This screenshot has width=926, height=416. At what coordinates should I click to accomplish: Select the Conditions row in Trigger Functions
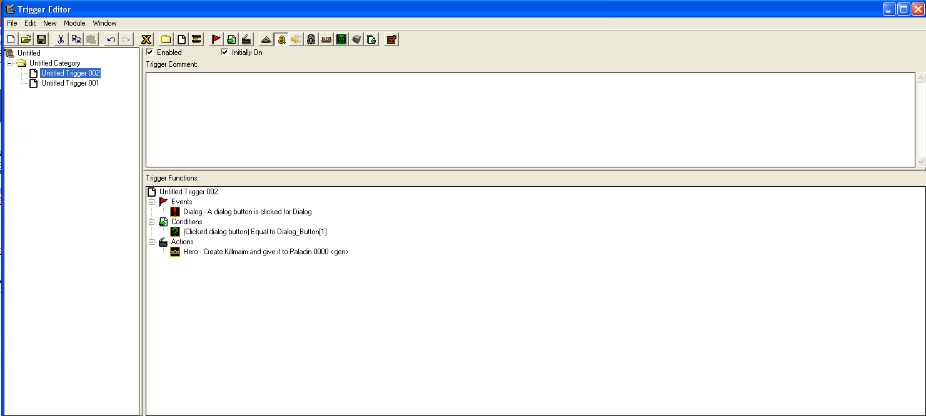point(186,222)
